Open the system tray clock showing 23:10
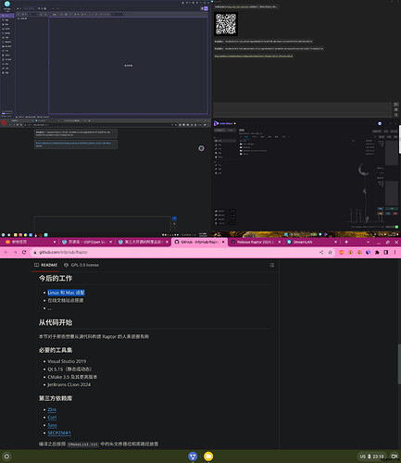401x463 pixels. [378, 457]
